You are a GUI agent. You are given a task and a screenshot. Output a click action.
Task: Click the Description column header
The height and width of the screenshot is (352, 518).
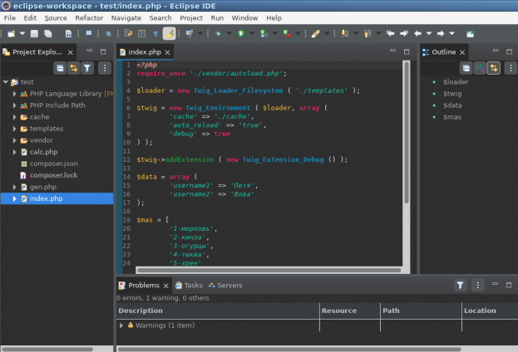pyautogui.click(x=218, y=310)
